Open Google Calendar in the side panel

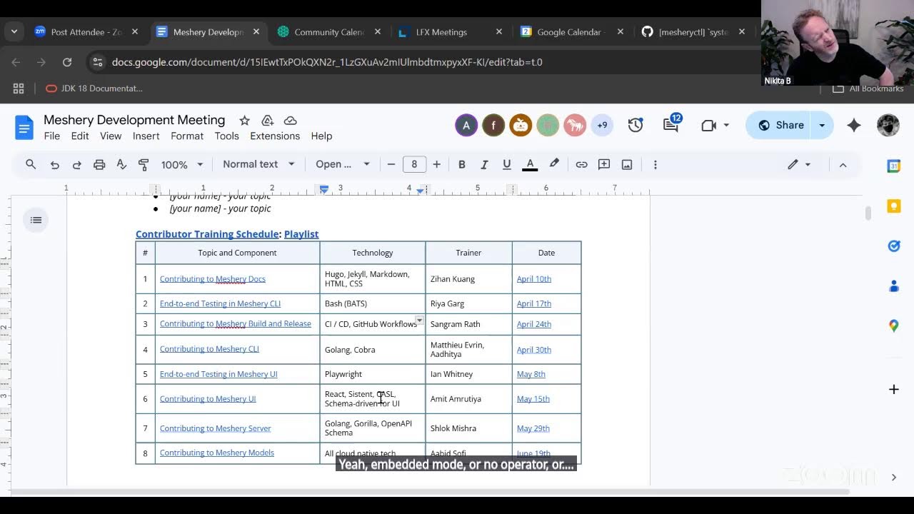coord(893,166)
